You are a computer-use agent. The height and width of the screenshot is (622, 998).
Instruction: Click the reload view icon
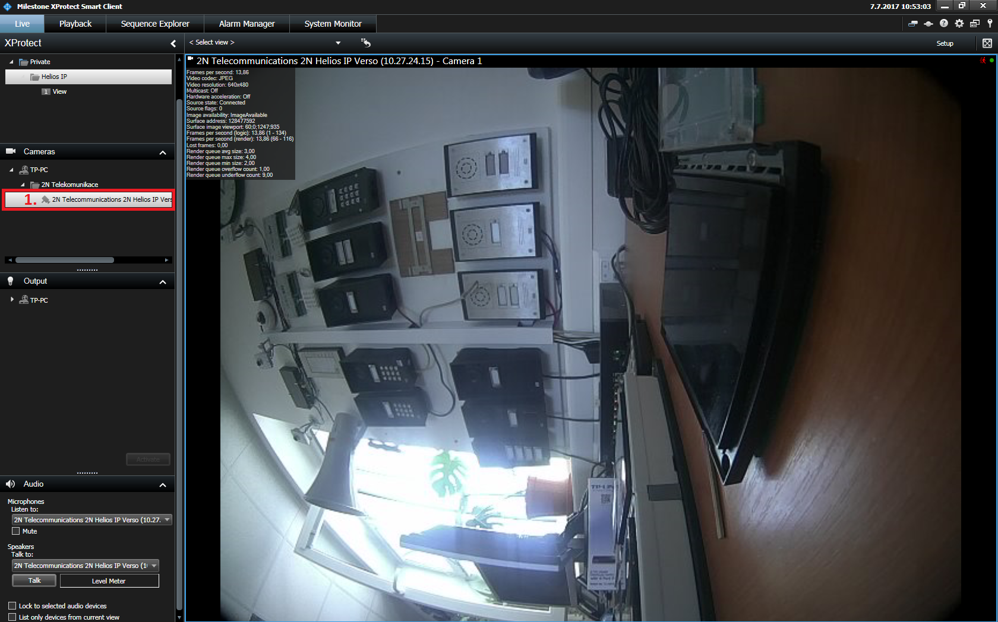point(365,43)
